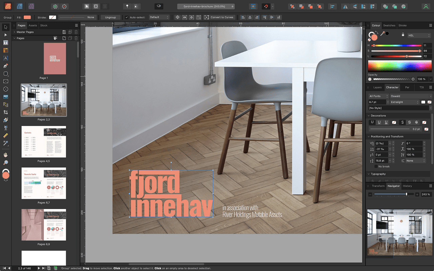Viewport: 434px width, 271px height.
Task: Click Flip Vertical in toolbar
Action: 355,6
